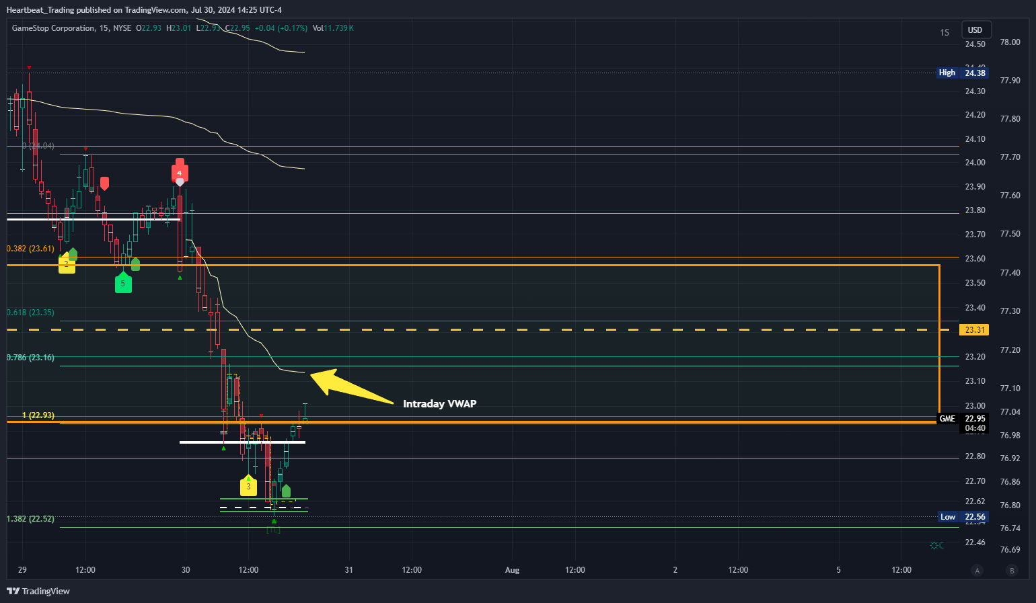Click the 0.786 (23.16) Fibonacci label
The height and width of the screenshot is (603, 1036).
point(30,358)
